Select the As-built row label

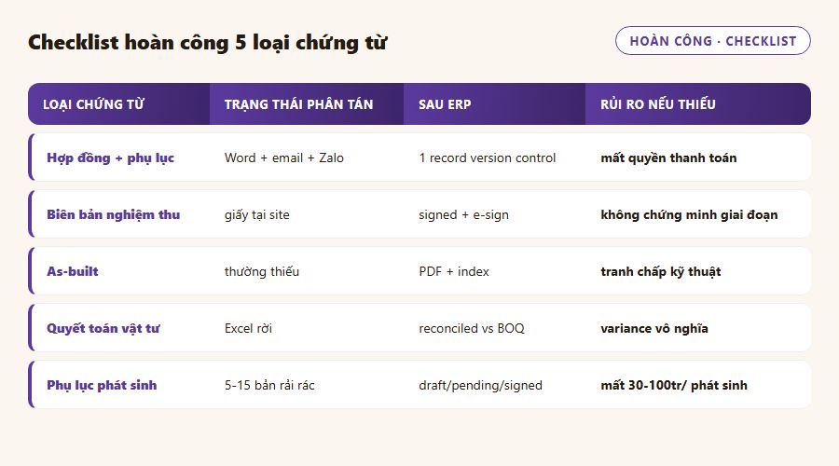(72, 271)
